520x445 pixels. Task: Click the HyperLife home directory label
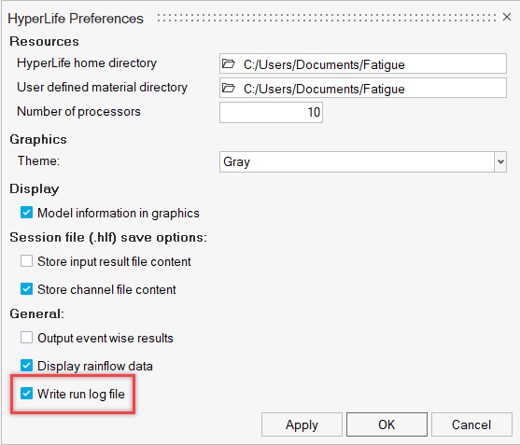coord(87,63)
